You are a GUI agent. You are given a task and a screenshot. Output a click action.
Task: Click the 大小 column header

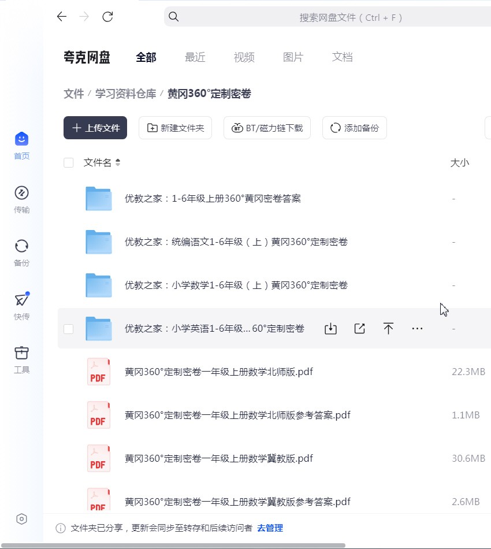tap(459, 163)
